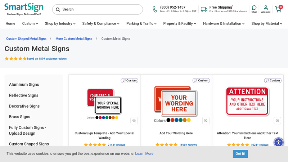This screenshot has height=162, width=288.
Task: Click the search input field
Action: [x=101, y=9]
